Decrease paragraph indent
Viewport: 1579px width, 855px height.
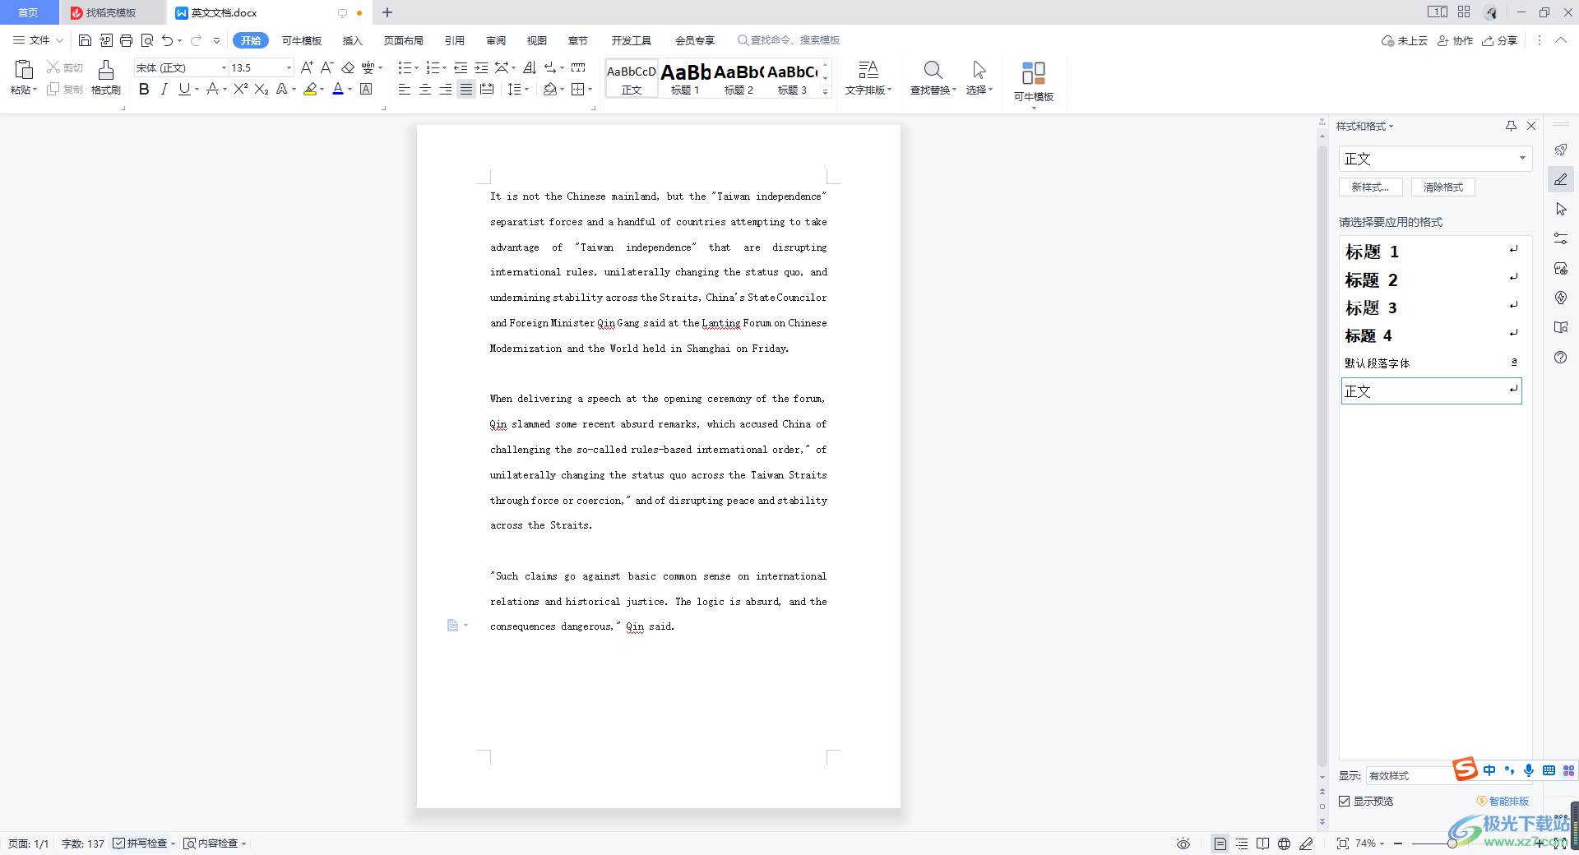tap(461, 67)
